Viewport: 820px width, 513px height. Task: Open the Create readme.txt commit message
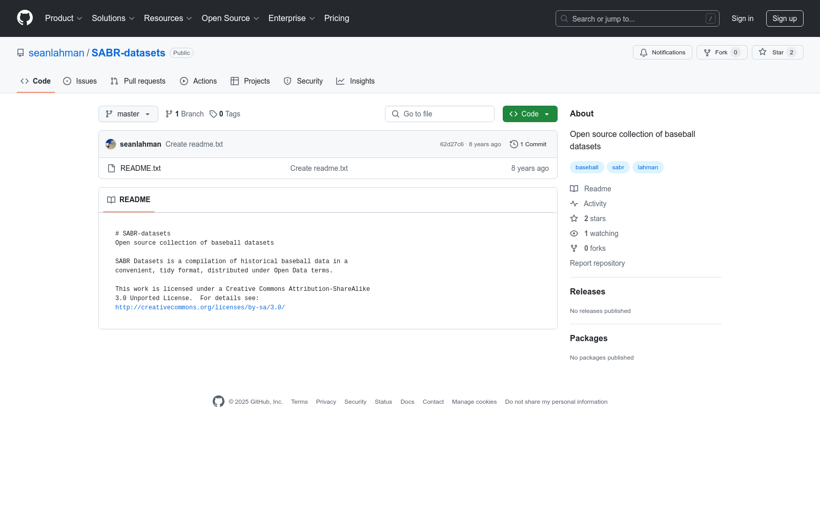[x=194, y=144]
